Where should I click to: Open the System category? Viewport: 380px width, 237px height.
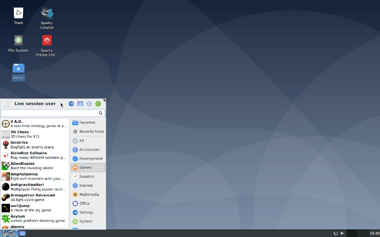(x=88, y=221)
